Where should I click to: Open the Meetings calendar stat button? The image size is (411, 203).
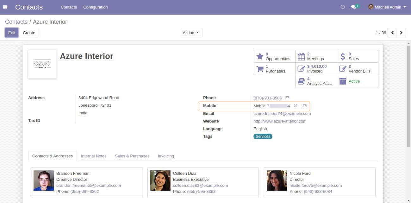(x=316, y=56)
